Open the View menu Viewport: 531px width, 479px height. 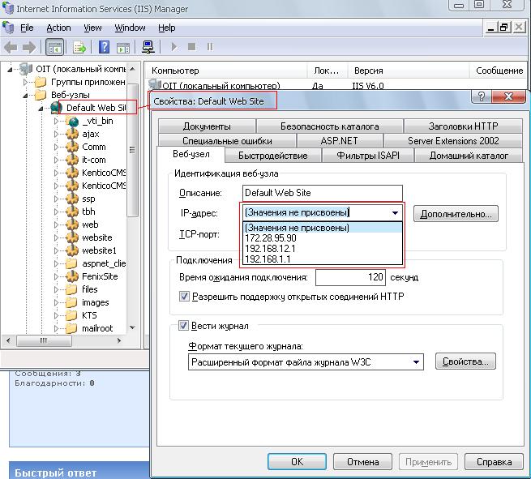(x=92, y=28)
